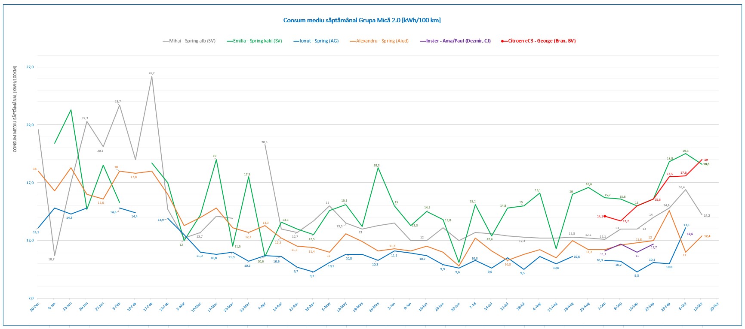Select the '17-Feb' date label on the x-axis
This screenshot has width=745, height=329.
[x=149, y=307]
